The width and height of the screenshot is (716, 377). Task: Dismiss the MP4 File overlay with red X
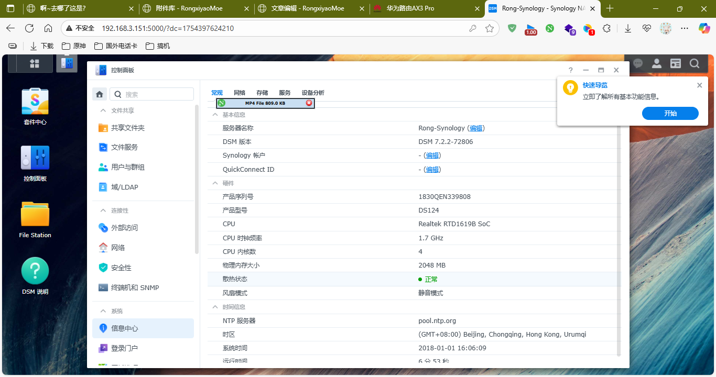[309, 103]
